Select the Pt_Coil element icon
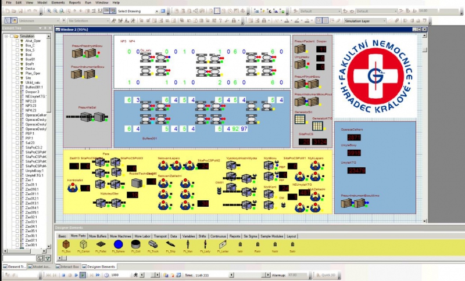The width and height of the screenshot is (465, 281). 136,245
